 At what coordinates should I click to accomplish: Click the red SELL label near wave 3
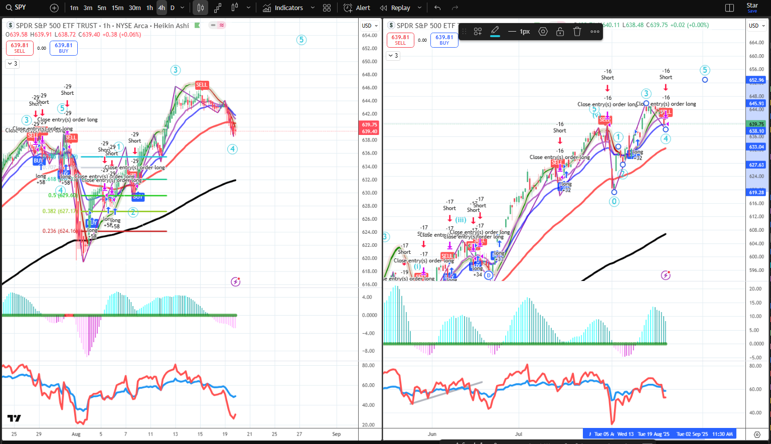(x=202, y=85)
